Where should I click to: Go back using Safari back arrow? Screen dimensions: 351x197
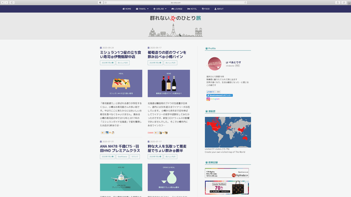click(3, 2)
